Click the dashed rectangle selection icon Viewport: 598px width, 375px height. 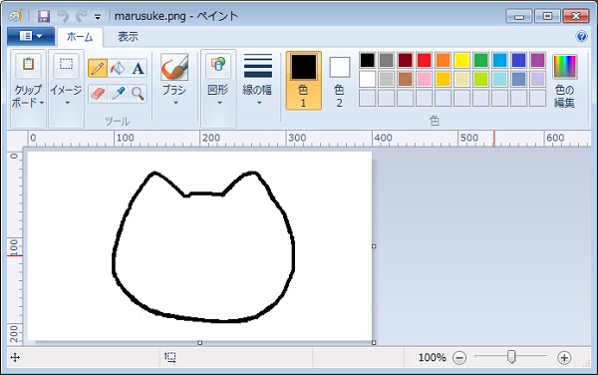pos(66,64)
